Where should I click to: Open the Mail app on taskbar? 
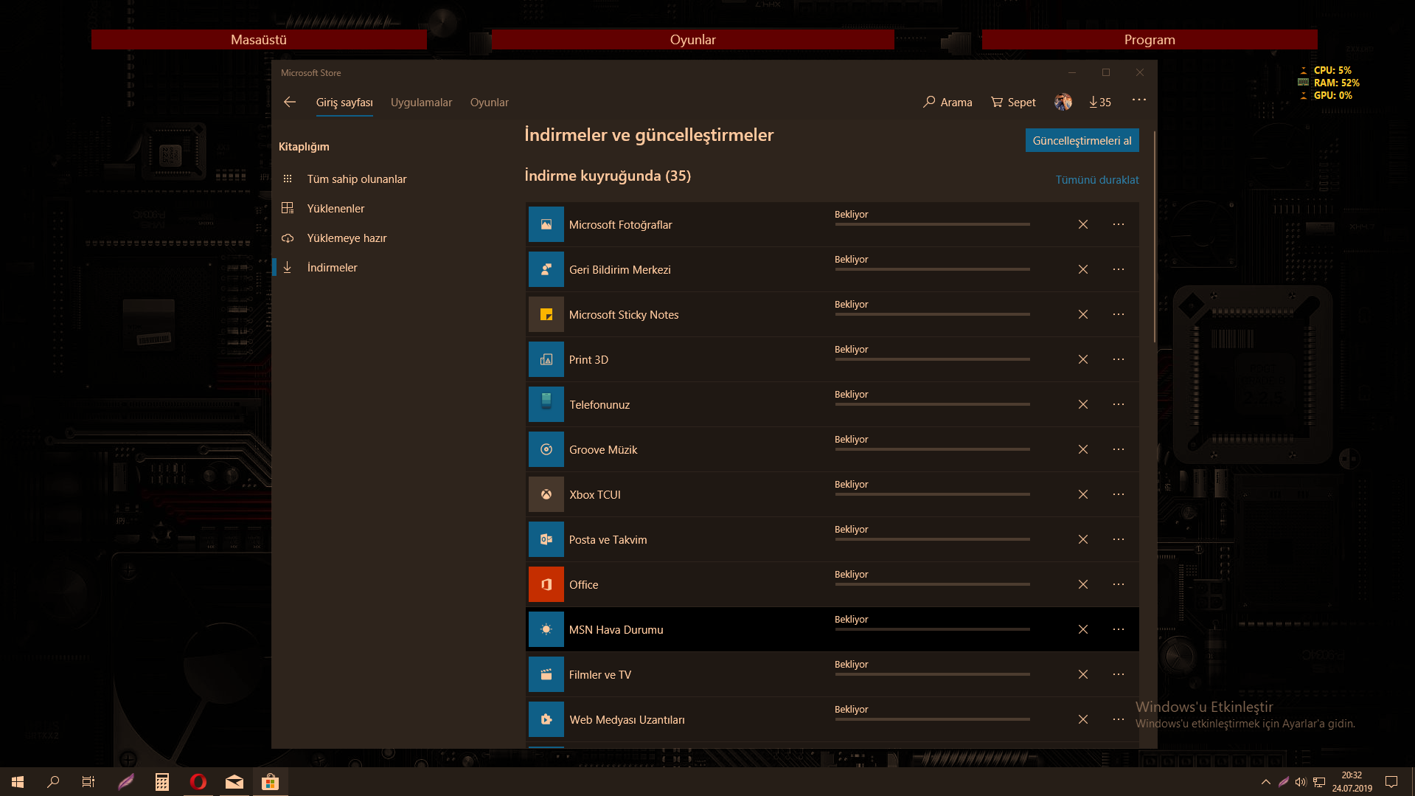coord(234,782)
